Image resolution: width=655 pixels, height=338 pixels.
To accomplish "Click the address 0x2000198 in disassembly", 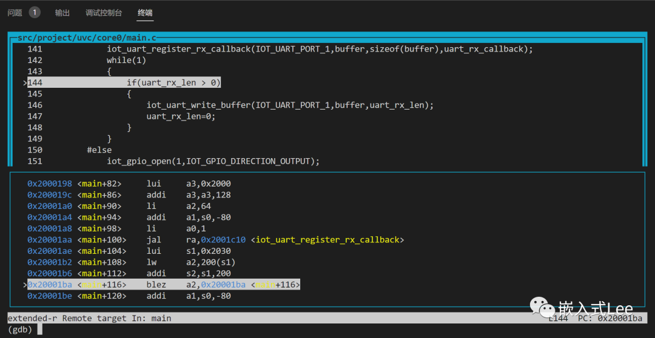I will tap(50, 184).
